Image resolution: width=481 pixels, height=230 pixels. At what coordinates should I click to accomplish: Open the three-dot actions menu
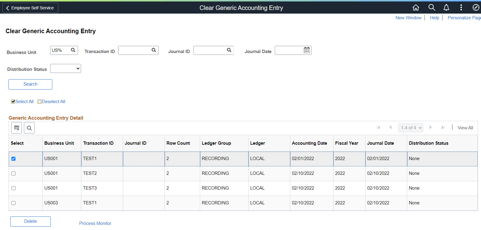(x=461, y=8)
